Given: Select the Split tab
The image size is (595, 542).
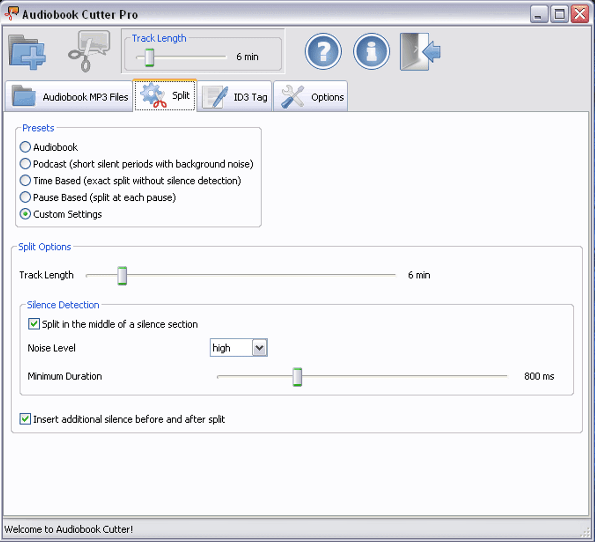Looking at the screenshot, I should (165, 95).
